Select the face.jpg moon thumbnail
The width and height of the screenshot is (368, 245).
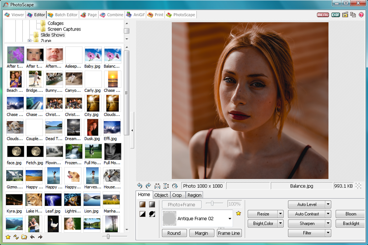[x=15, y=151]
